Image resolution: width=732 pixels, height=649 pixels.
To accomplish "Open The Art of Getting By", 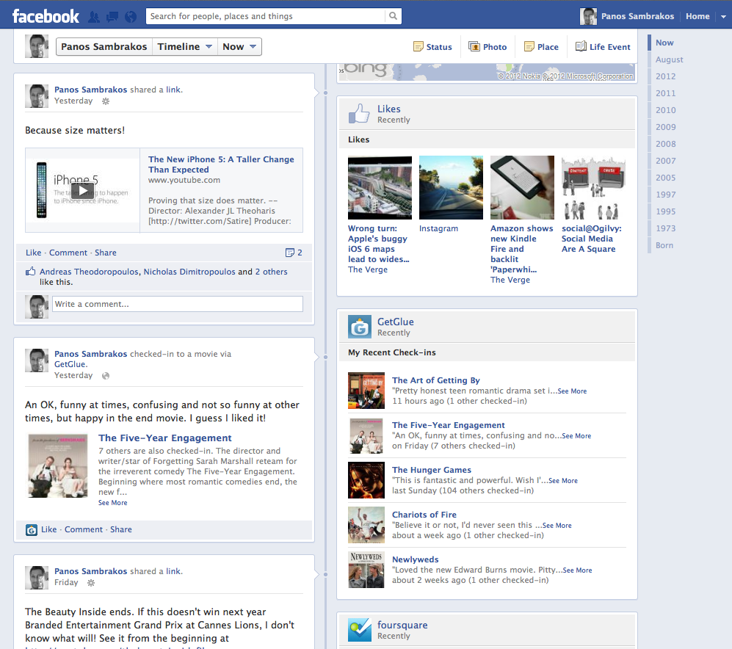I will [x=435, y=380].
